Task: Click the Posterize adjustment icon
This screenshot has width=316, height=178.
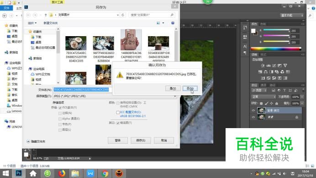Action: tap(269, 78)
